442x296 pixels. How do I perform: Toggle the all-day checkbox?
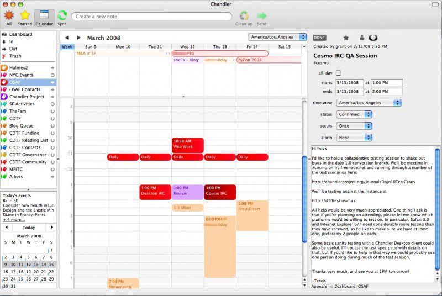pyautogui.click(x=339, y=73)
